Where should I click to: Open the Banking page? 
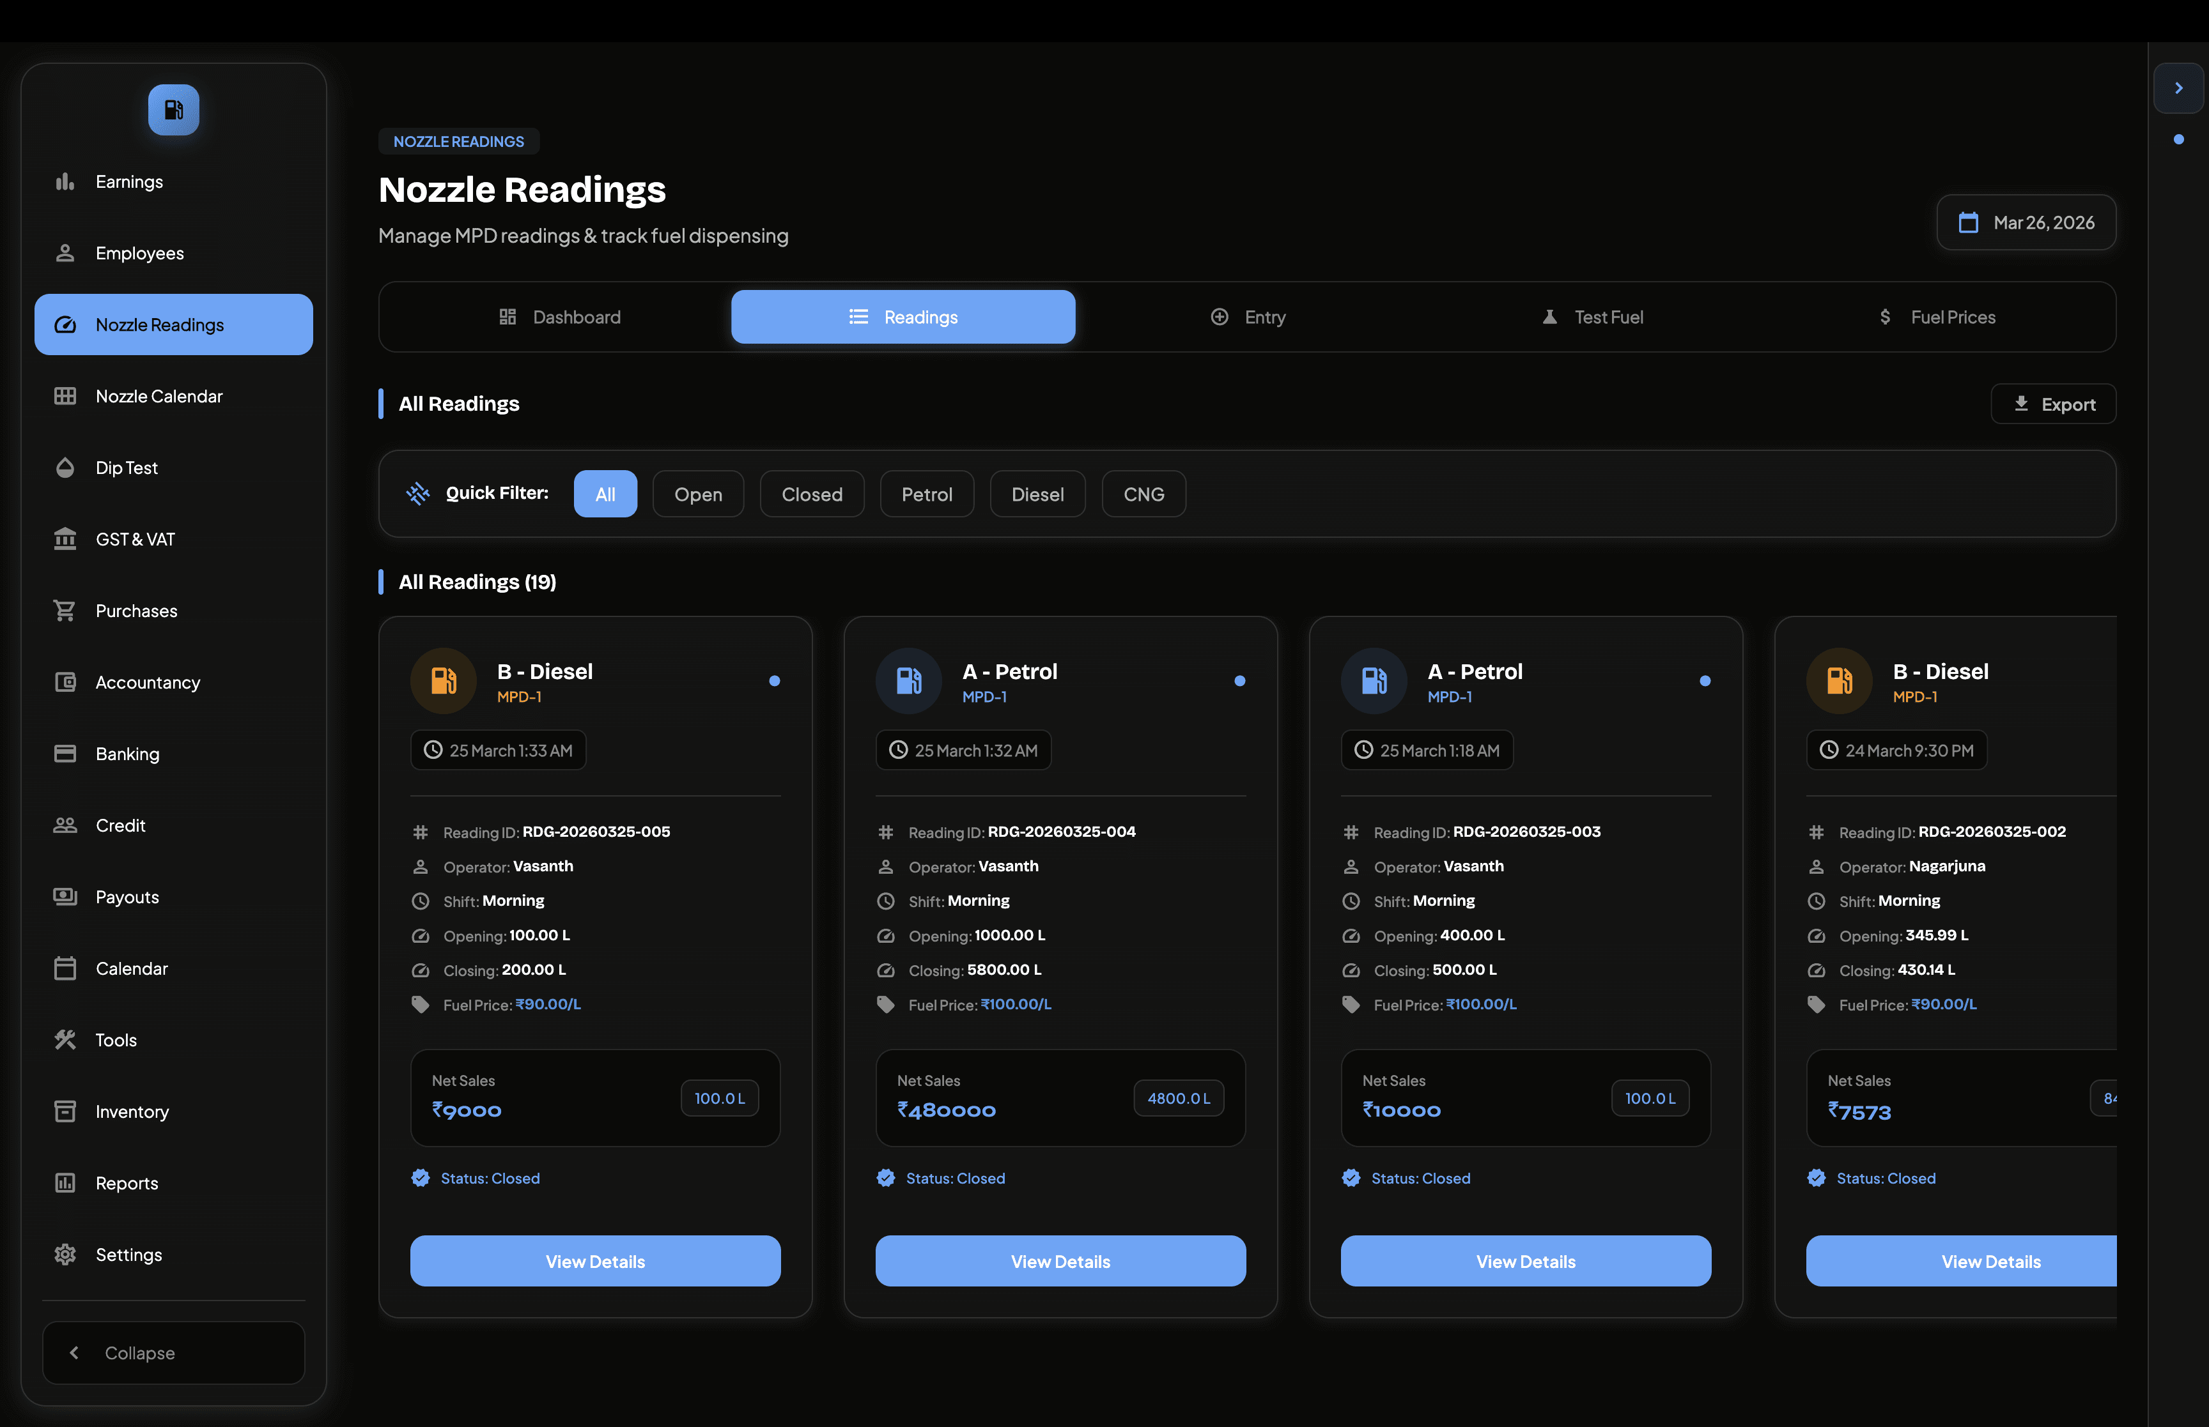(127, 754)
